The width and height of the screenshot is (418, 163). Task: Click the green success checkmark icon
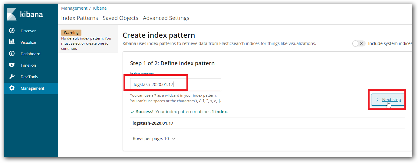(132, 112)
